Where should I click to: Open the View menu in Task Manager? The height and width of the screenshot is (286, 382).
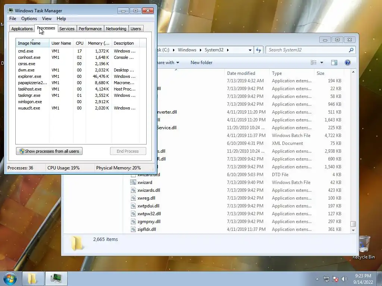[47, 19]
